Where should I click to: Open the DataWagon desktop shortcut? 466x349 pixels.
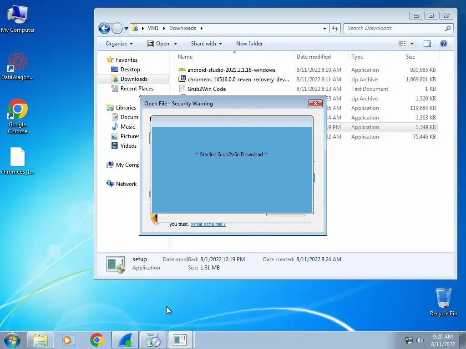click(18, 66)
